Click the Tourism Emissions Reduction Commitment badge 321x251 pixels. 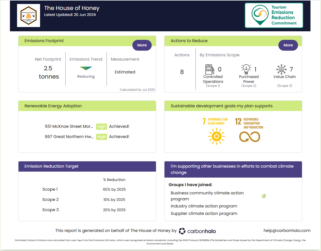(x=274, y=15)
